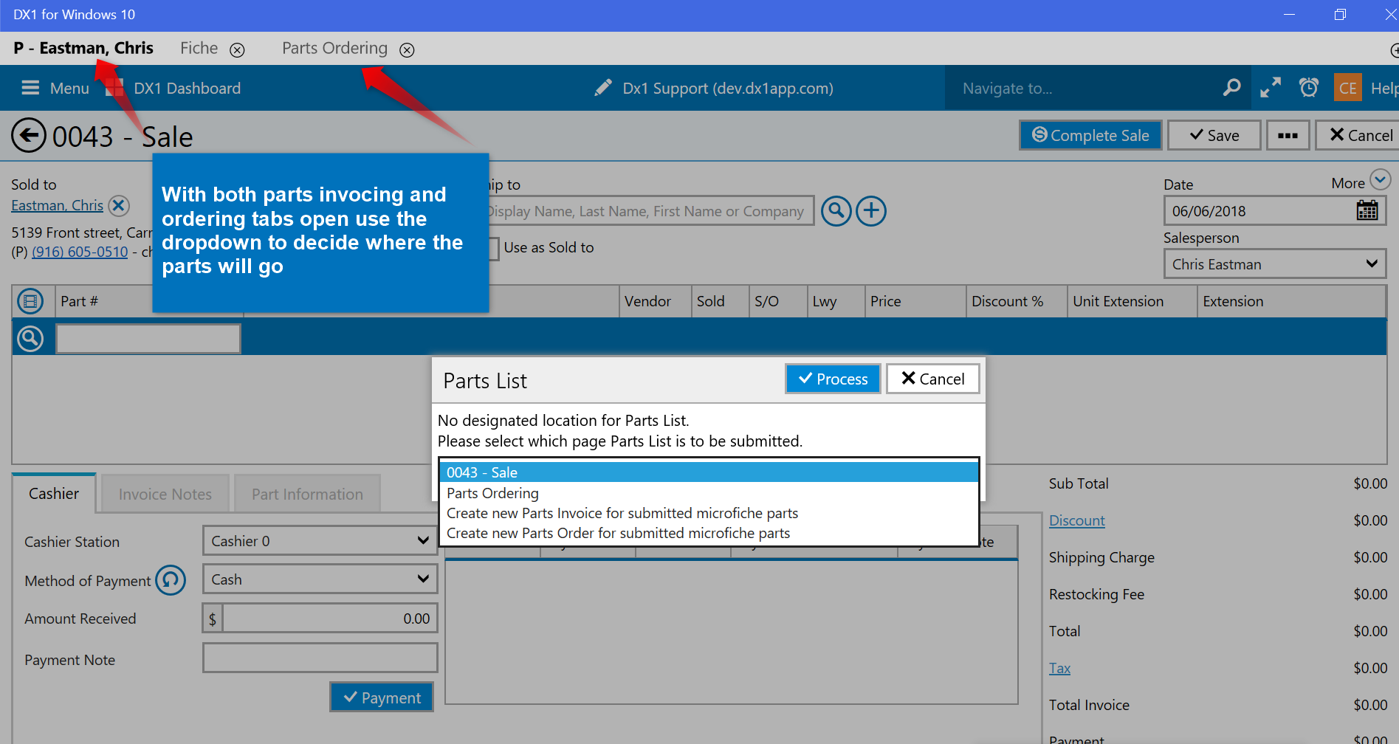Click the Help menu item
The height and width of the screenshot is (744, 1399).
tap(1384, 89)
